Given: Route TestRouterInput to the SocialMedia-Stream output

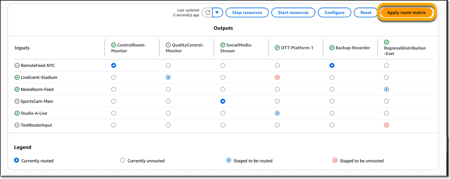Looking at the screenshot, I should pos(223,125).
